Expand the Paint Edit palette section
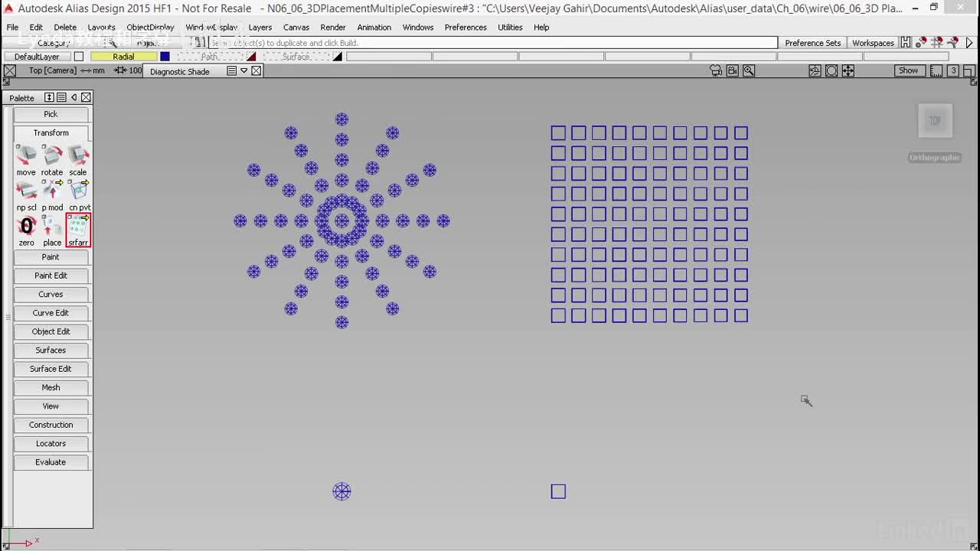This screenshot has height=551, width=980. [x=51, y=275]
